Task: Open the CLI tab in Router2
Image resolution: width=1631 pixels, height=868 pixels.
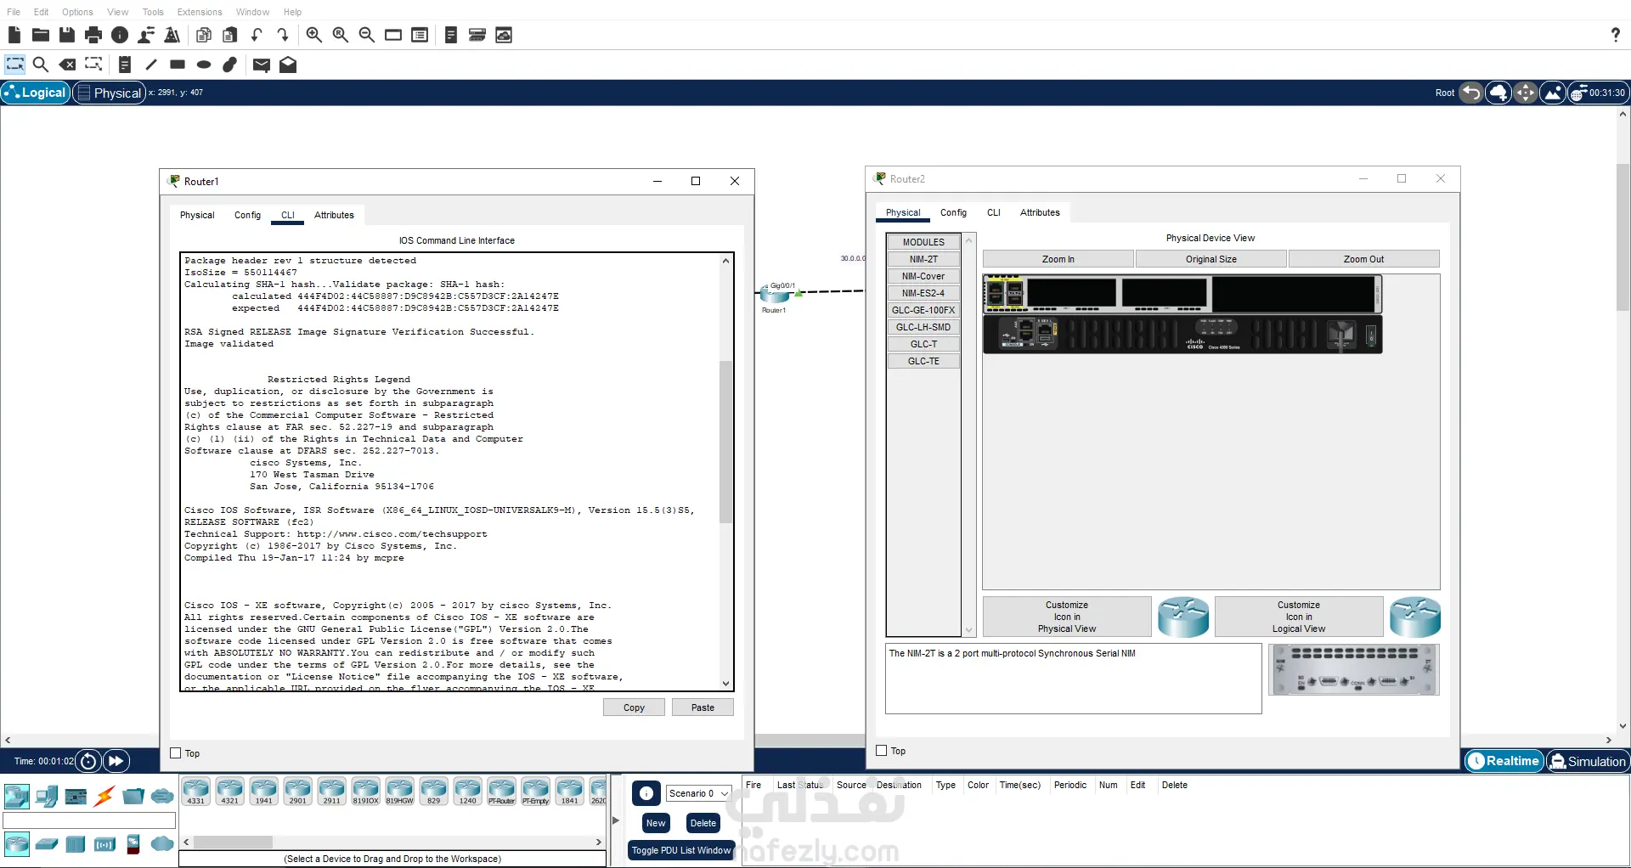Action: (x=994, y=212)
